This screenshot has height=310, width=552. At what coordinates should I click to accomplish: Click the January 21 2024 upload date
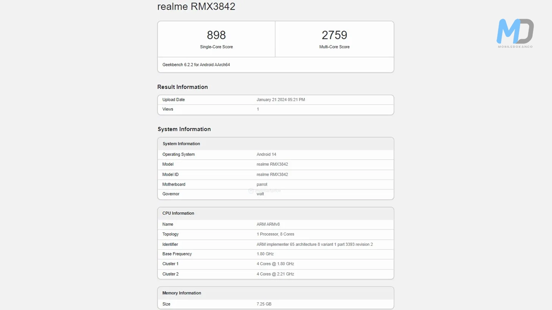pyautogui.click(x=280, y=99)
